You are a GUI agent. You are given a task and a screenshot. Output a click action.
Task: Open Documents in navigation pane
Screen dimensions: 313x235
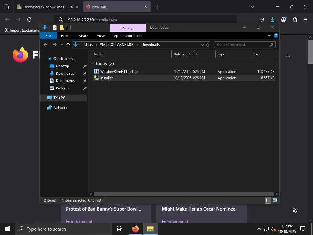pyautogui.click(x=65, y=81)
